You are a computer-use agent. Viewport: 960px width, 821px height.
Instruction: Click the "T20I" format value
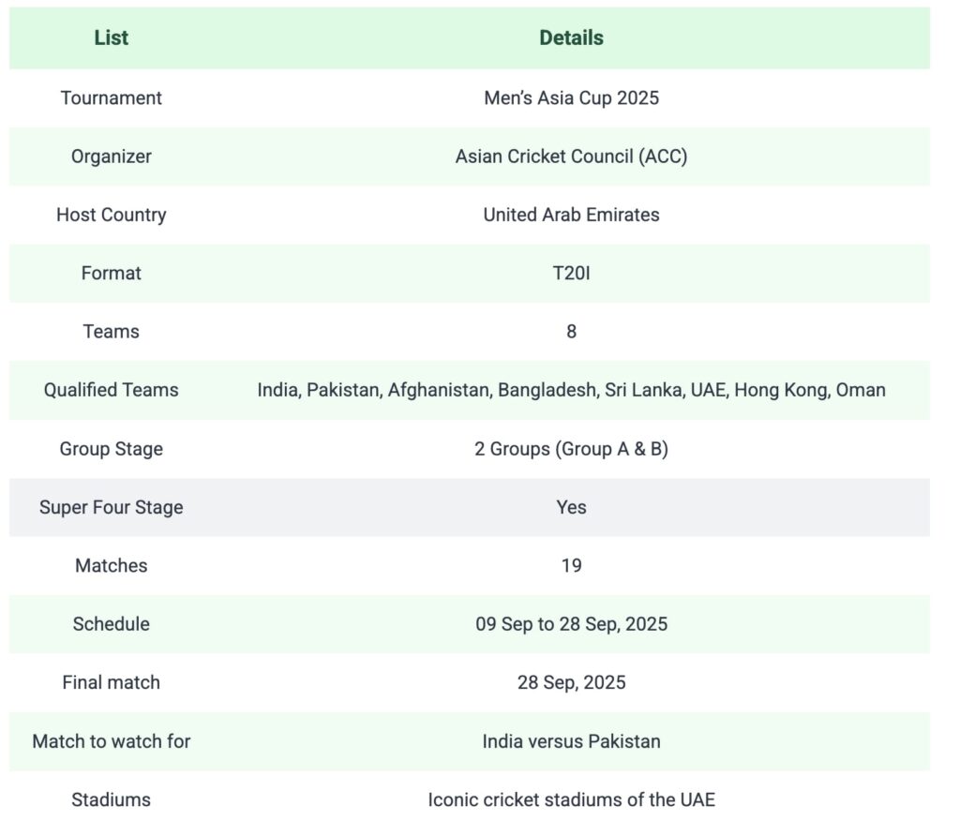pyautogui.click(x=571, y=273)
